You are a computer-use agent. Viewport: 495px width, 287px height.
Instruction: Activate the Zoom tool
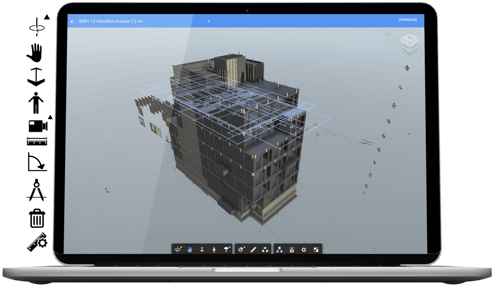pyautogui.click(x=202, y=250)
